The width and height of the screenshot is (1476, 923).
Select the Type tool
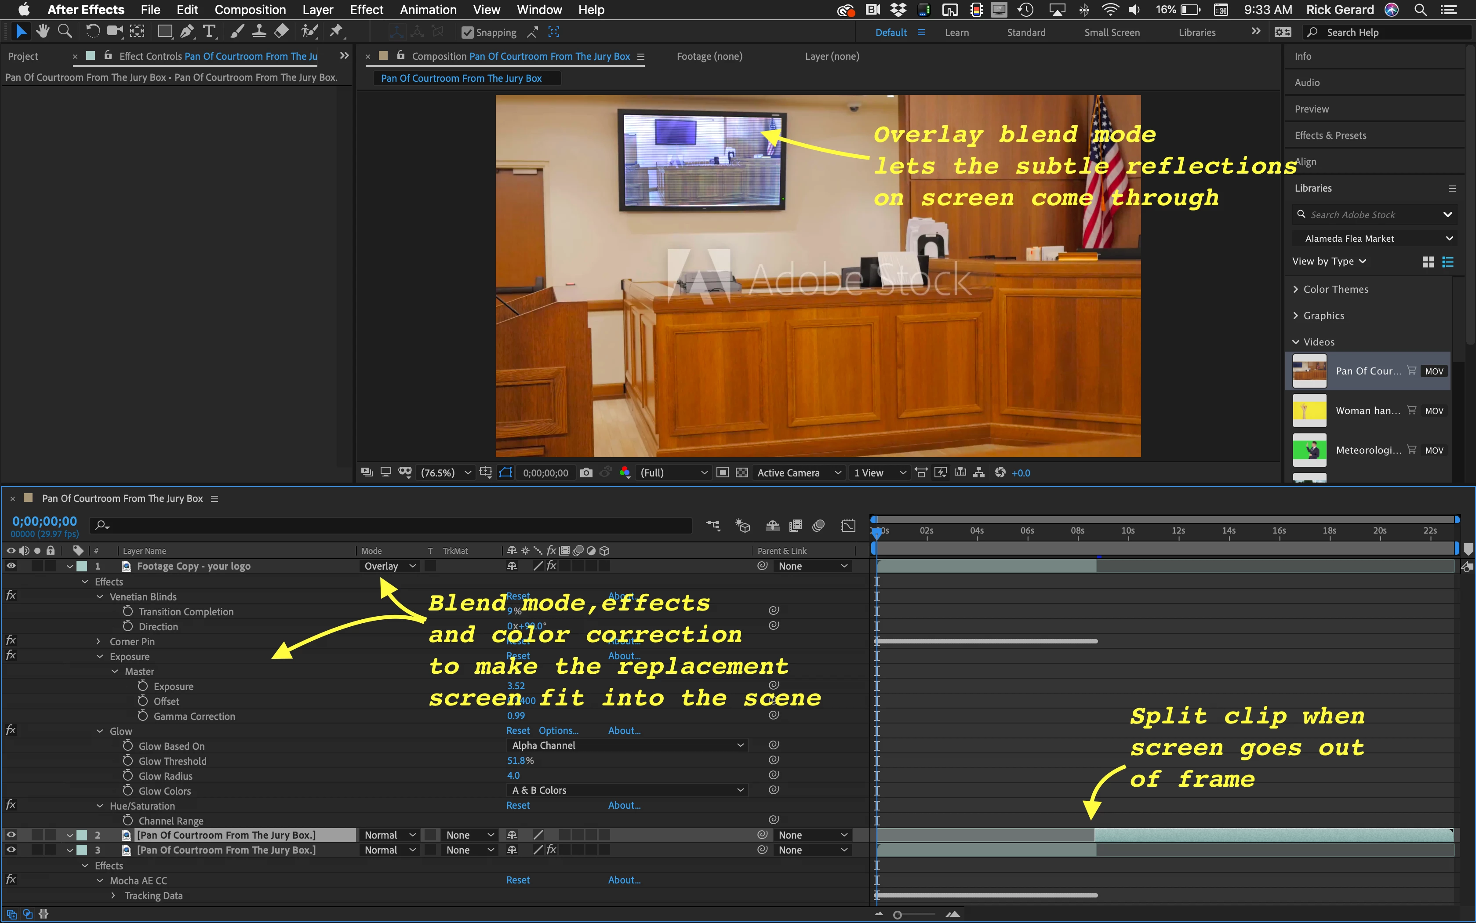point(209,31)
